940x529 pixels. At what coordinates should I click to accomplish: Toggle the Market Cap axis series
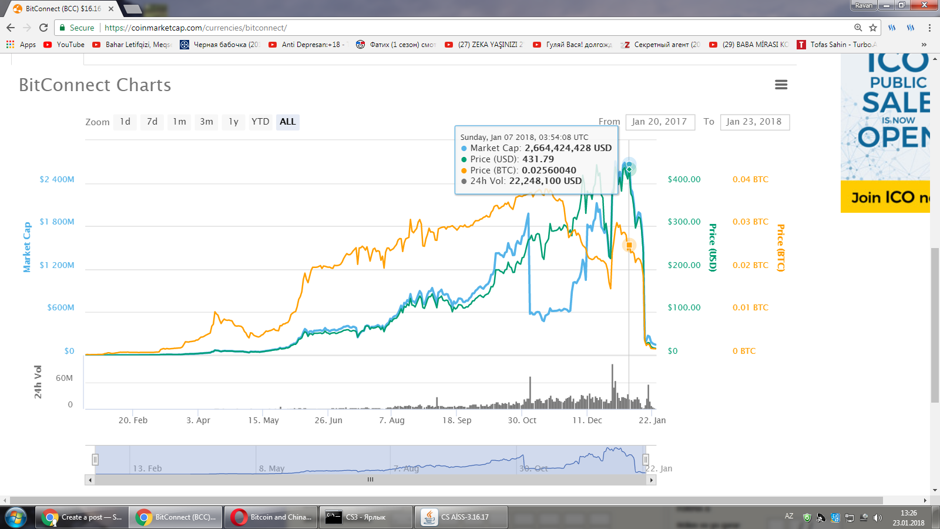[x=26, y=247]
